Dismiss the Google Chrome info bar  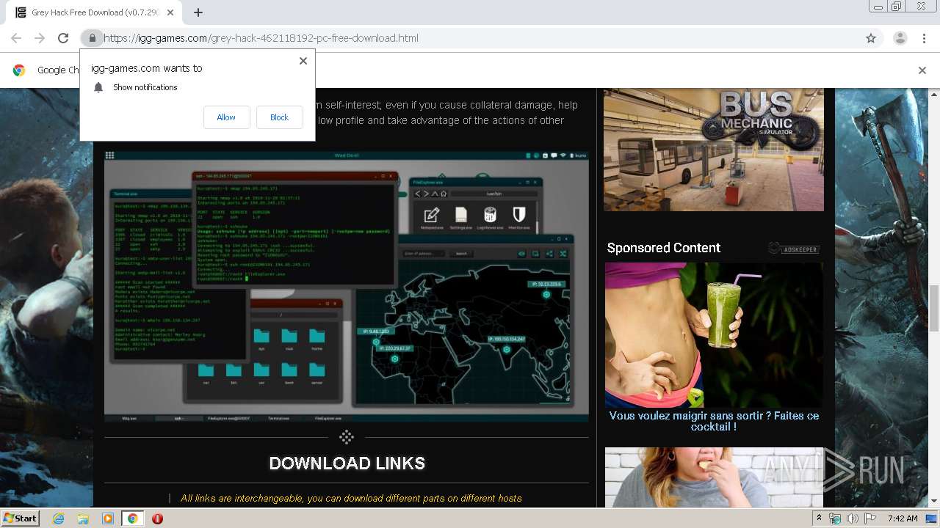(x=922, y=70)
